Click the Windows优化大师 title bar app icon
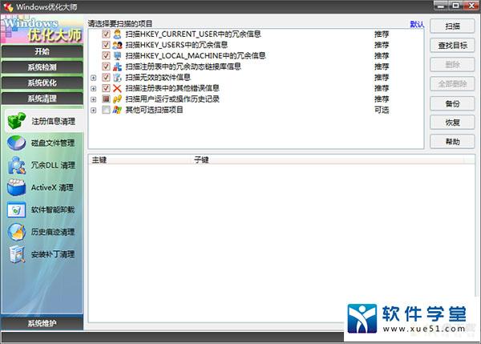The image size is (481, 344). (x=8, y=6)
